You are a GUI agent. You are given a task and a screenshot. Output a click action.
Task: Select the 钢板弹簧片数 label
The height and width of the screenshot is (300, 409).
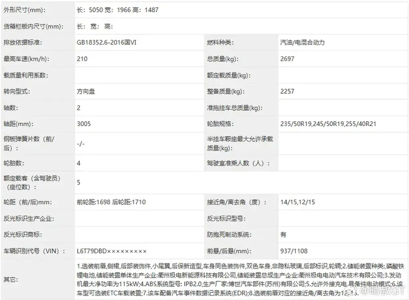click(x=29, y=143)
